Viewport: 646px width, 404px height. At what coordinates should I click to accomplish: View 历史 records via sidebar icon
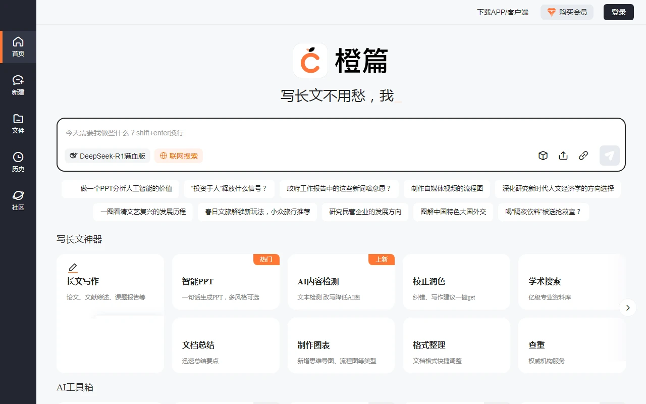pyautogui.click(x=18, y=162)
